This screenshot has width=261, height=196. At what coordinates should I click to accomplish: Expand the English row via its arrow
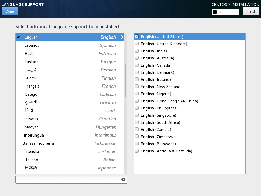point(122,37)
